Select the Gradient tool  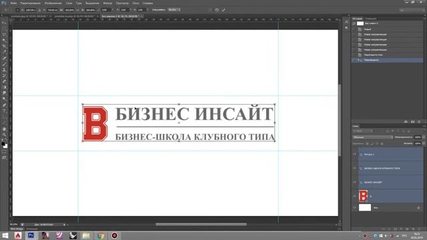pyautogui.click(x=4, y=87)
